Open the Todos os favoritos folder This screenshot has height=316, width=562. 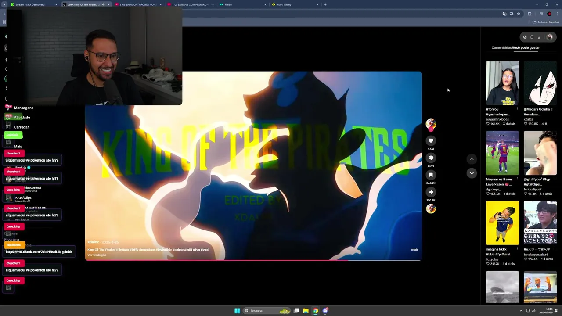click(546, 22)
